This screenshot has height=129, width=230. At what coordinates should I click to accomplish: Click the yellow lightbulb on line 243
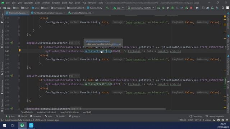click(x=20, y=50)
